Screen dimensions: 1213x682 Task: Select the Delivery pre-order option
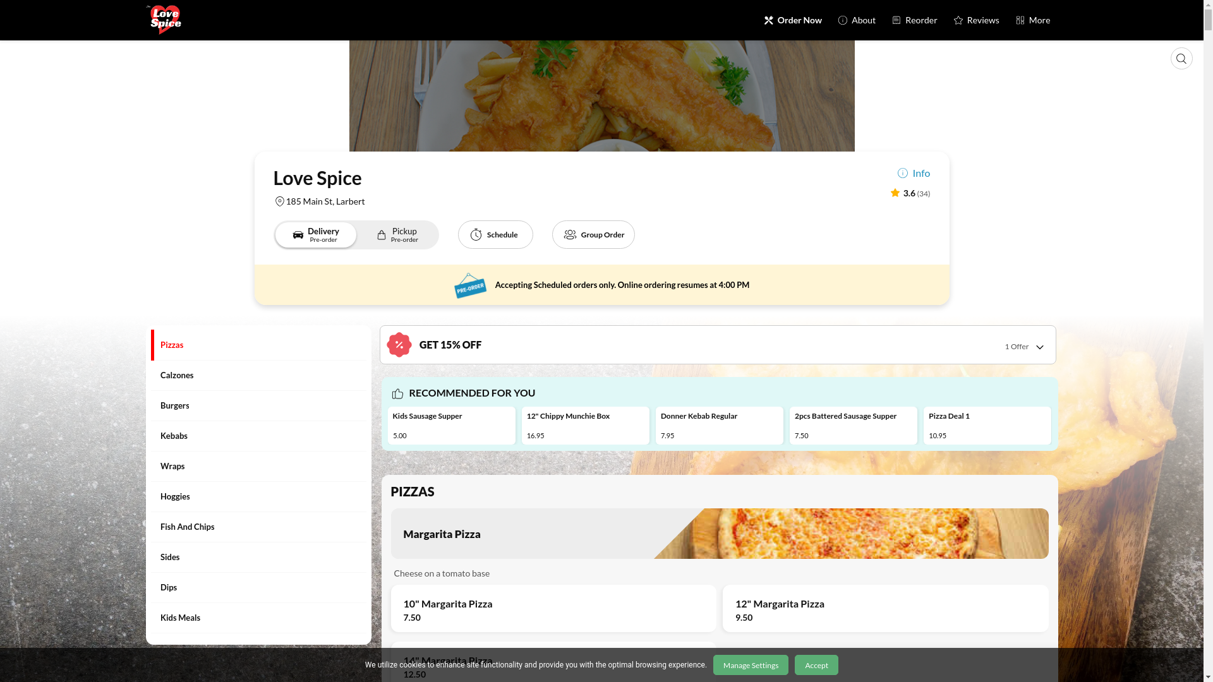click(316, 235)
